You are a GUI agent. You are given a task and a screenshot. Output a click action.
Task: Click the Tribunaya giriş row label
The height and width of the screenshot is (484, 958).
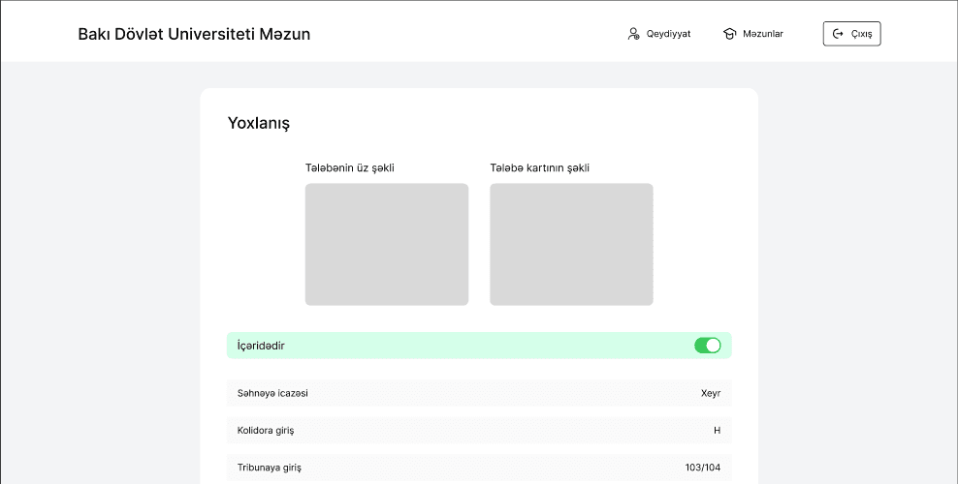click(x=270, y=468)
